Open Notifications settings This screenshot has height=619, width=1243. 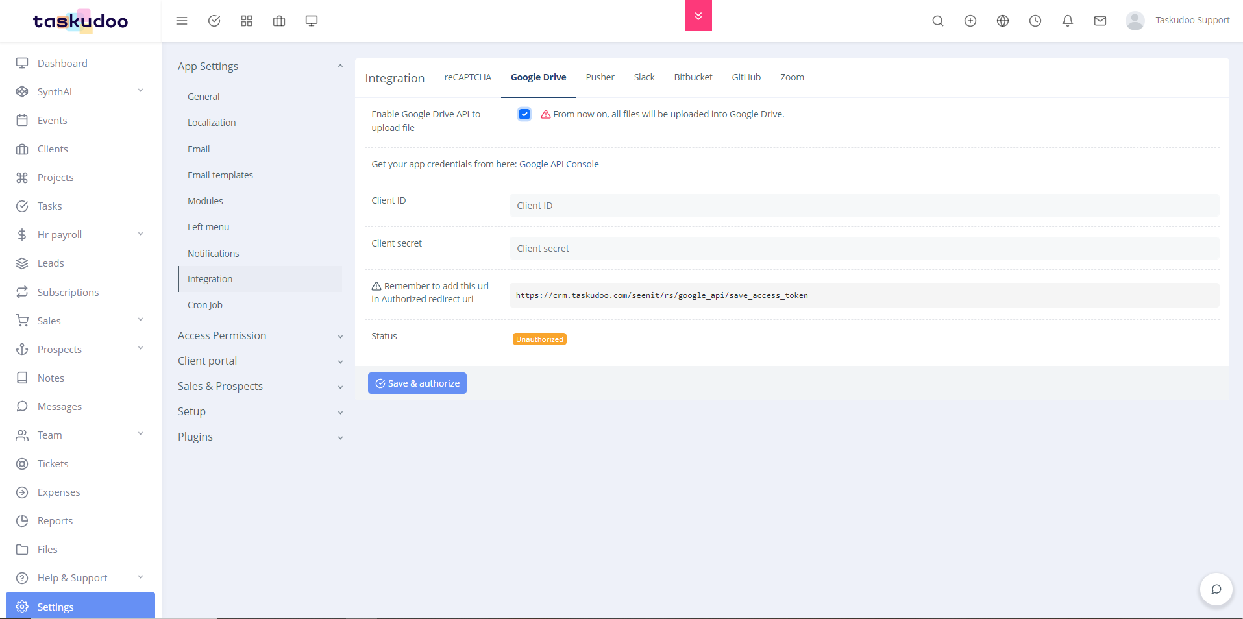(x=213, y=254)
